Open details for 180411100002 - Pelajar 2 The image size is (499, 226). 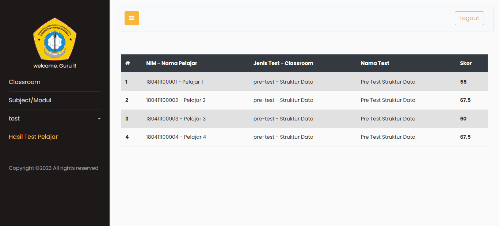(x=176, y=100)
